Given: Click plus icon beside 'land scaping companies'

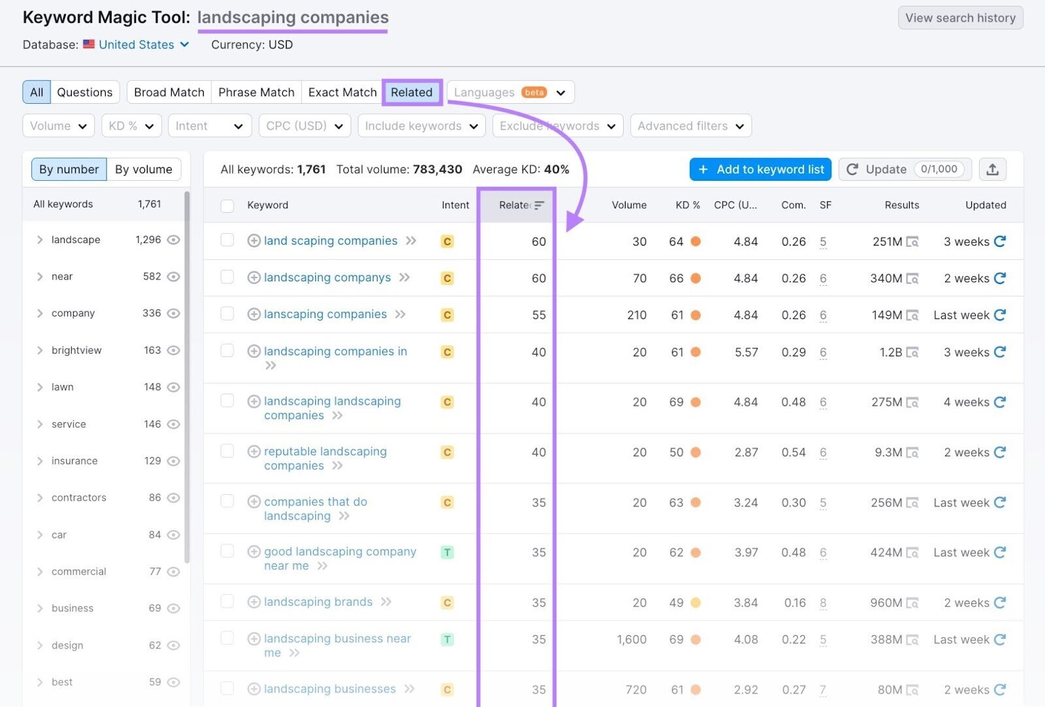Looking at the screenshot, I should [x=254, y=241].
